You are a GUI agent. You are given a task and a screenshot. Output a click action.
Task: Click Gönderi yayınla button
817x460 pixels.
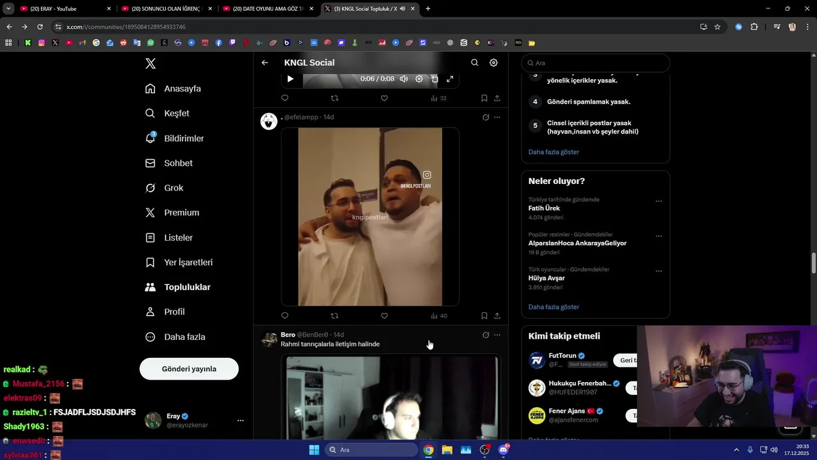pos(189,369)
